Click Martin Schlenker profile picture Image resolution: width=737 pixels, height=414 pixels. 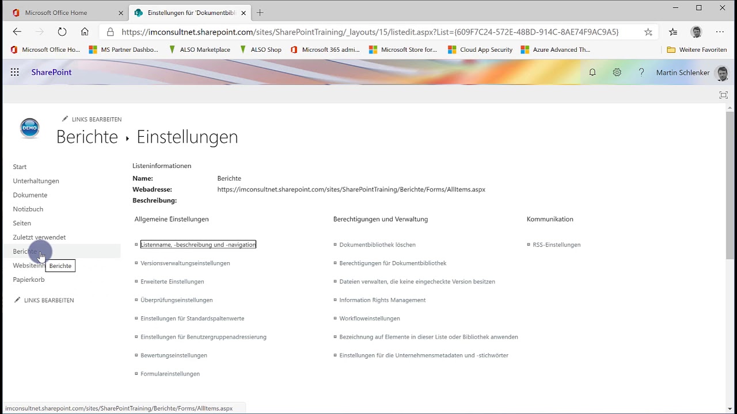pos(721,72)
